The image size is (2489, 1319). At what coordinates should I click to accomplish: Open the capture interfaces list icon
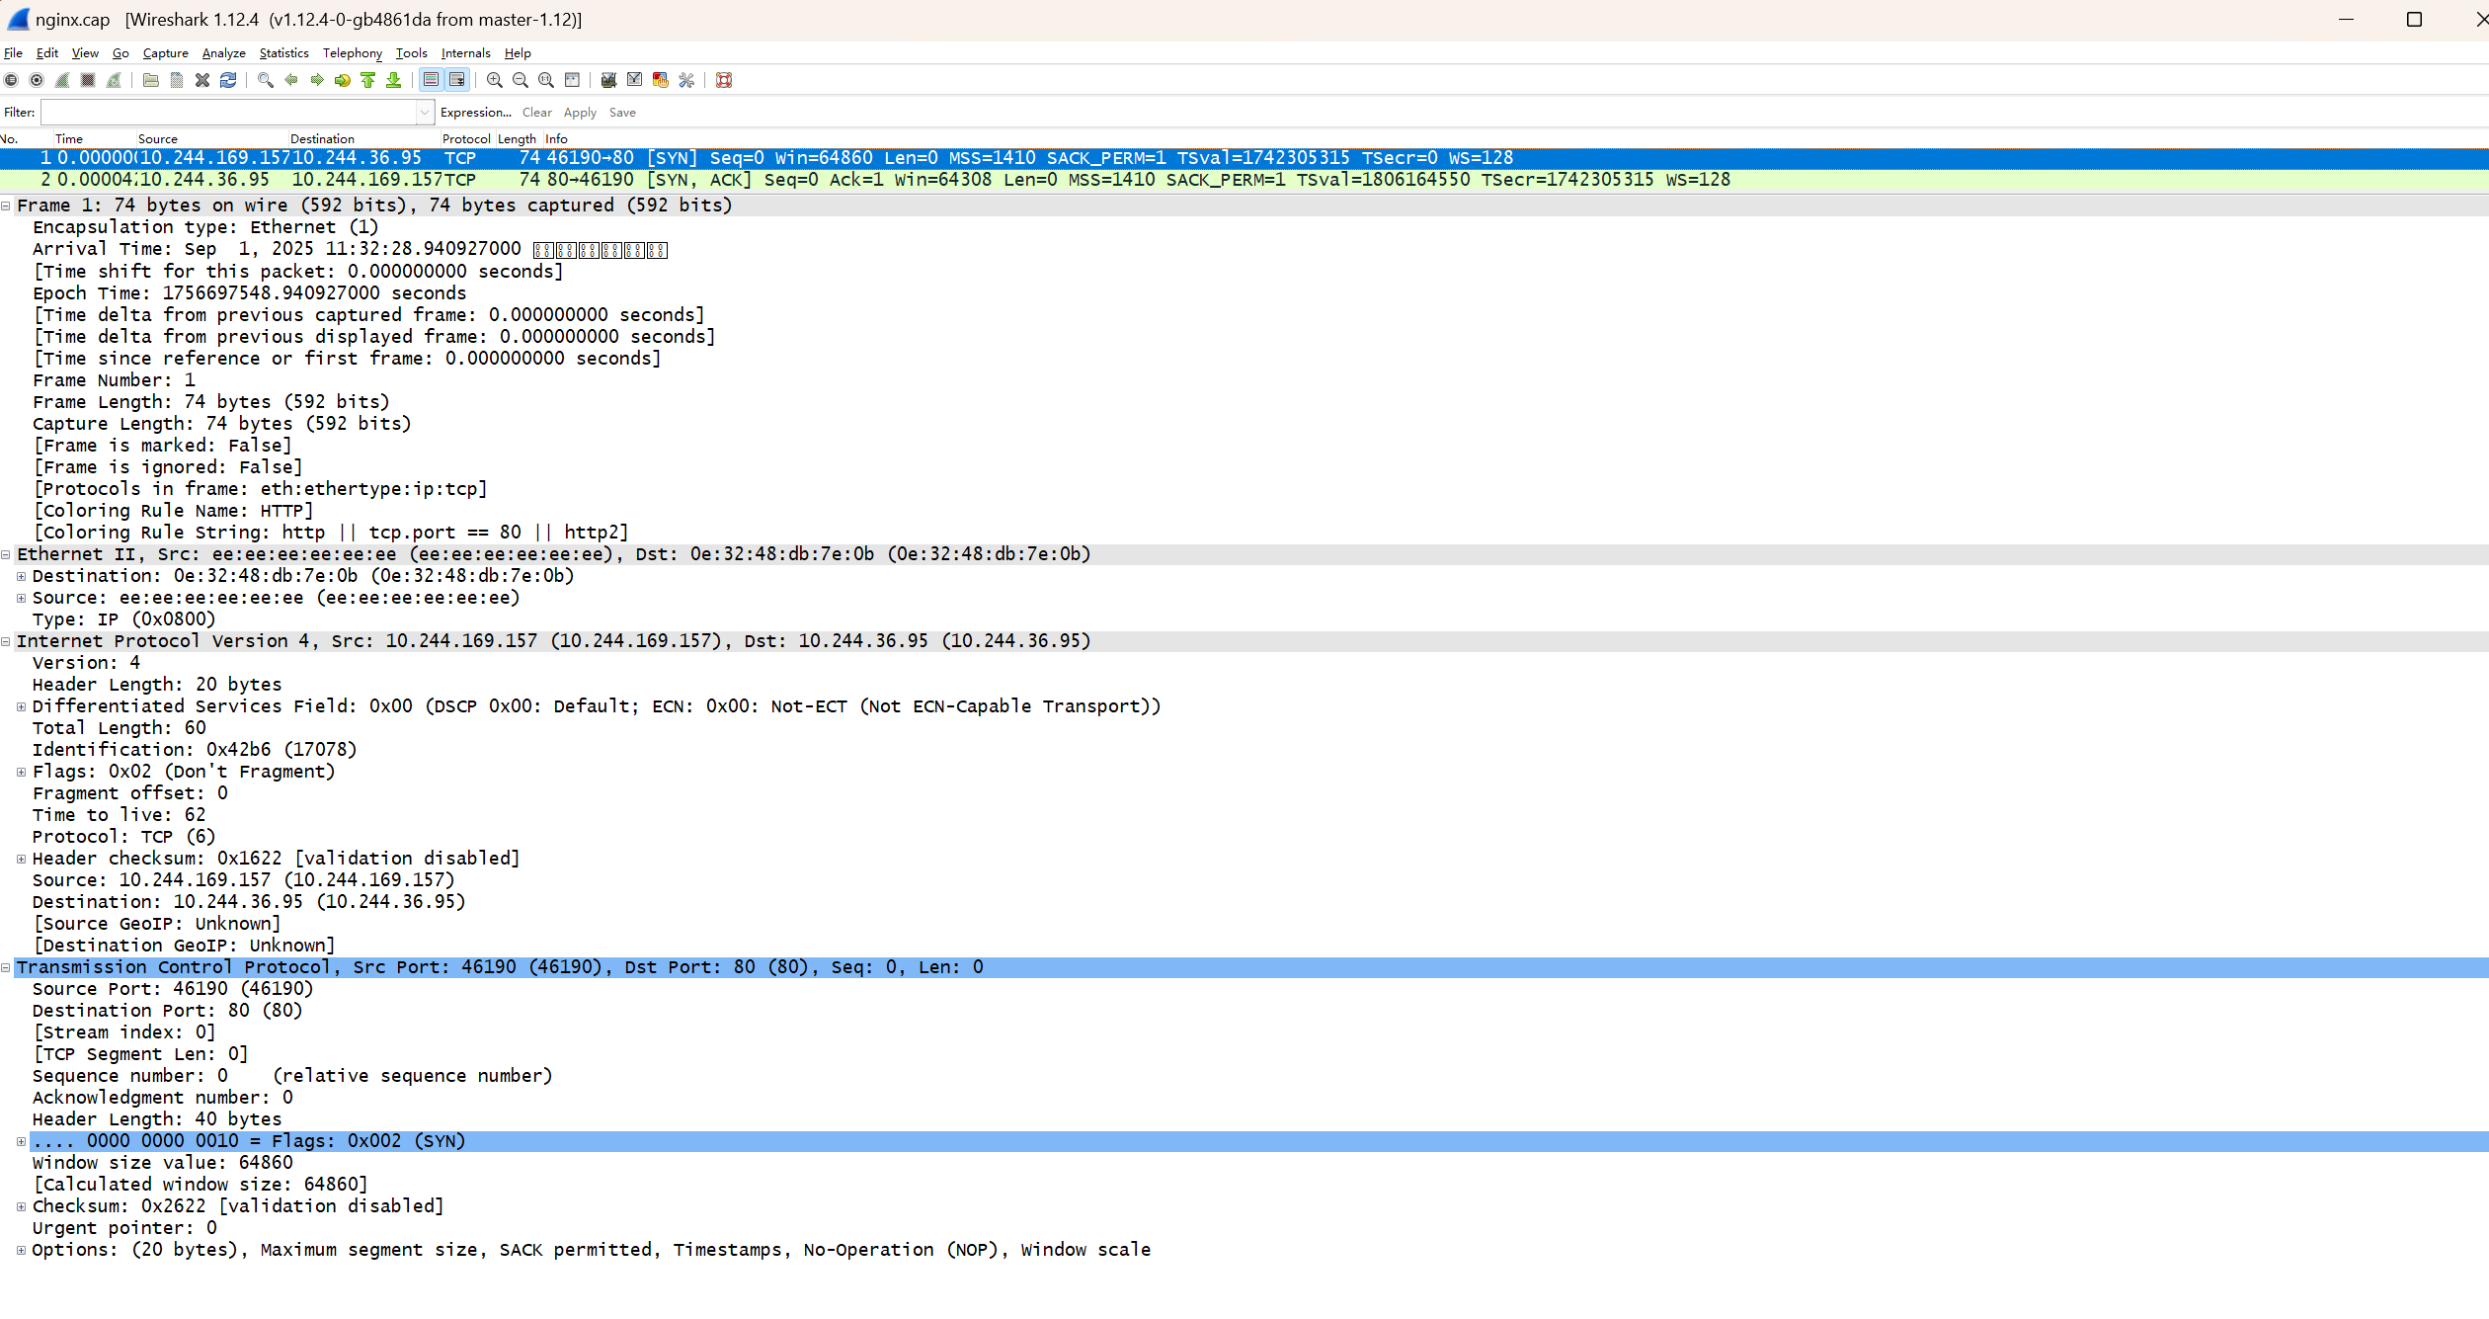pos(11,80)
